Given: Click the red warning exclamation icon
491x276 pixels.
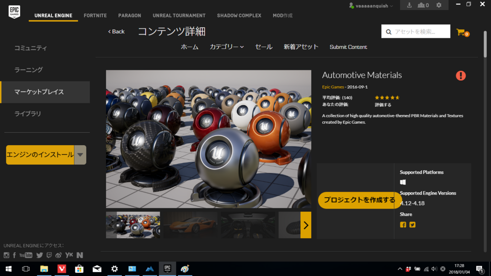Looking at the screenshot, I should point(461,75).
